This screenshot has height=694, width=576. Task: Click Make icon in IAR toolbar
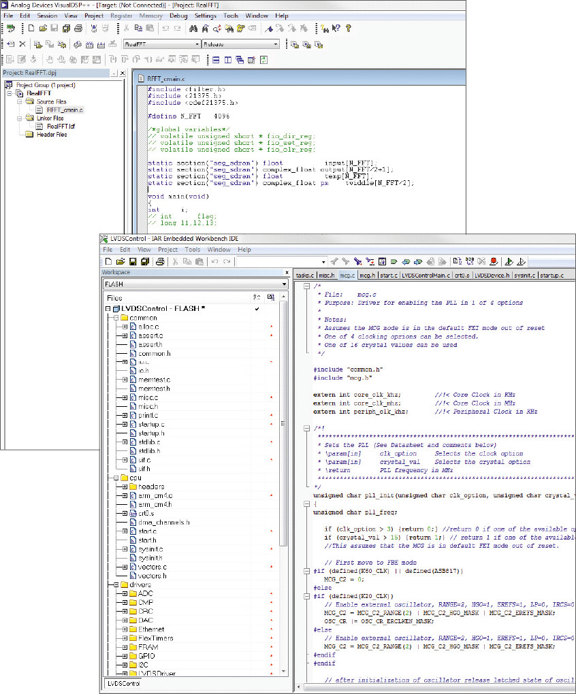(470, 261)
